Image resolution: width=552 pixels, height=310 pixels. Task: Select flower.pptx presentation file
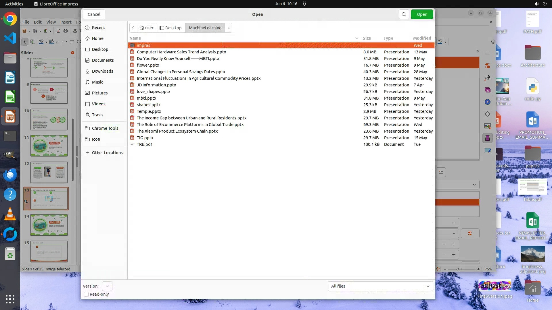click(148, 65)
